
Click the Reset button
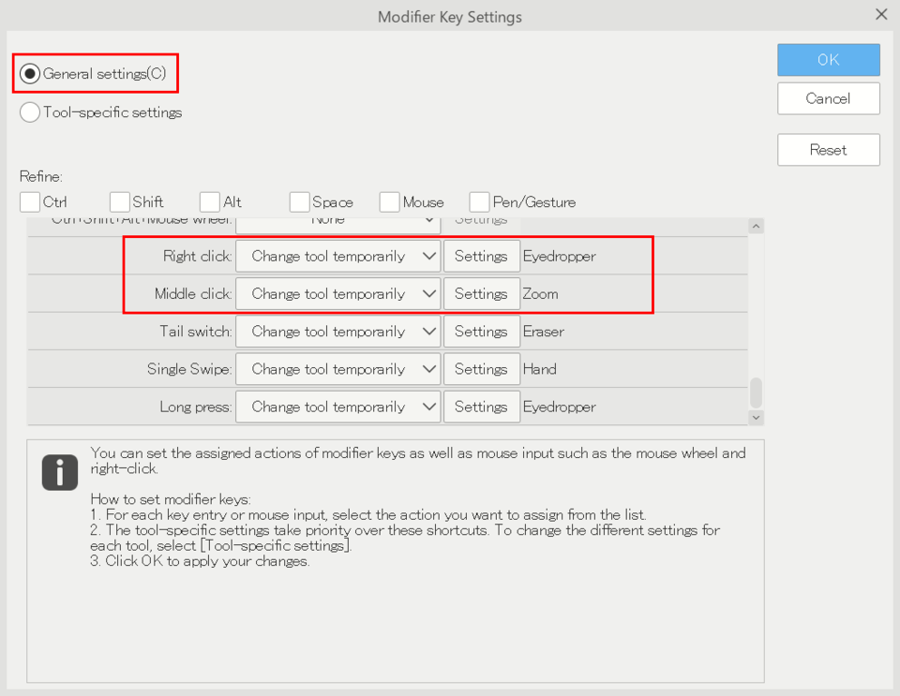tap(828, 150)
